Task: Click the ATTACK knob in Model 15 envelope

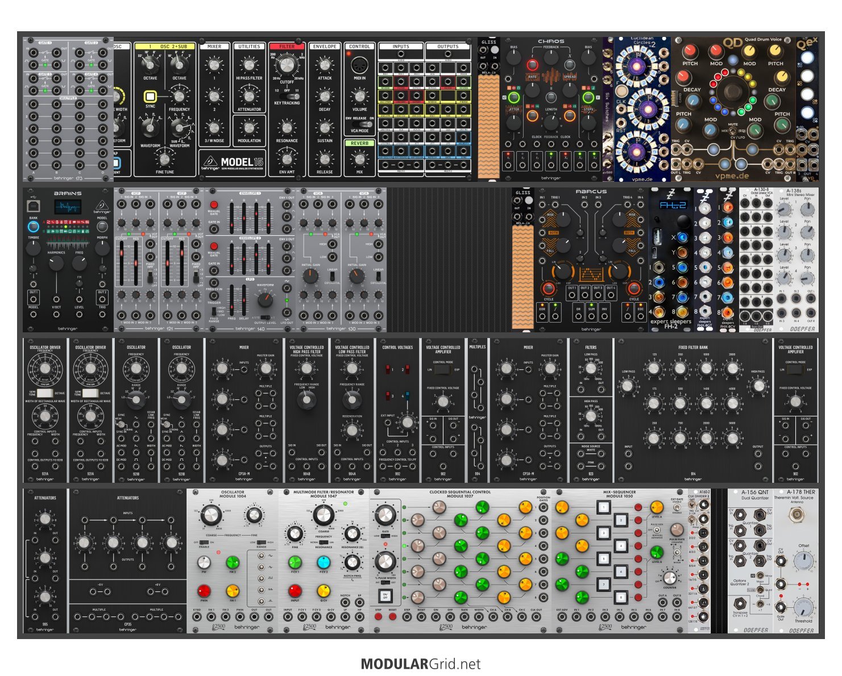Action: [x=325, y=66]
